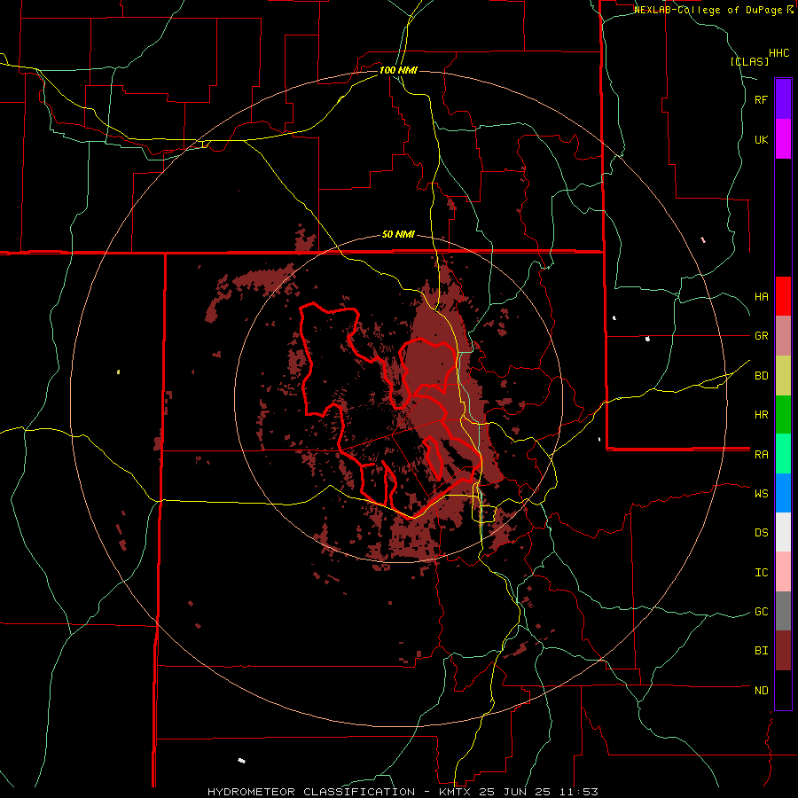798x798 pixels.
Task: Click the WS legend label
Action: (761, 493)
